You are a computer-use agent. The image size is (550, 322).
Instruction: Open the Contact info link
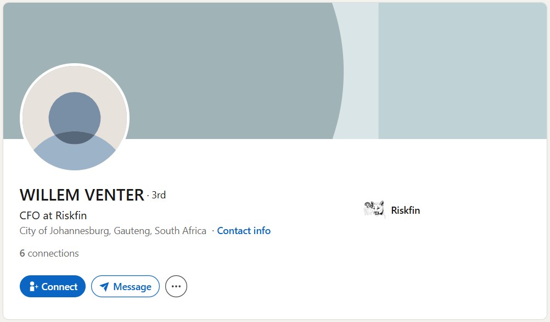coord(244,231)
